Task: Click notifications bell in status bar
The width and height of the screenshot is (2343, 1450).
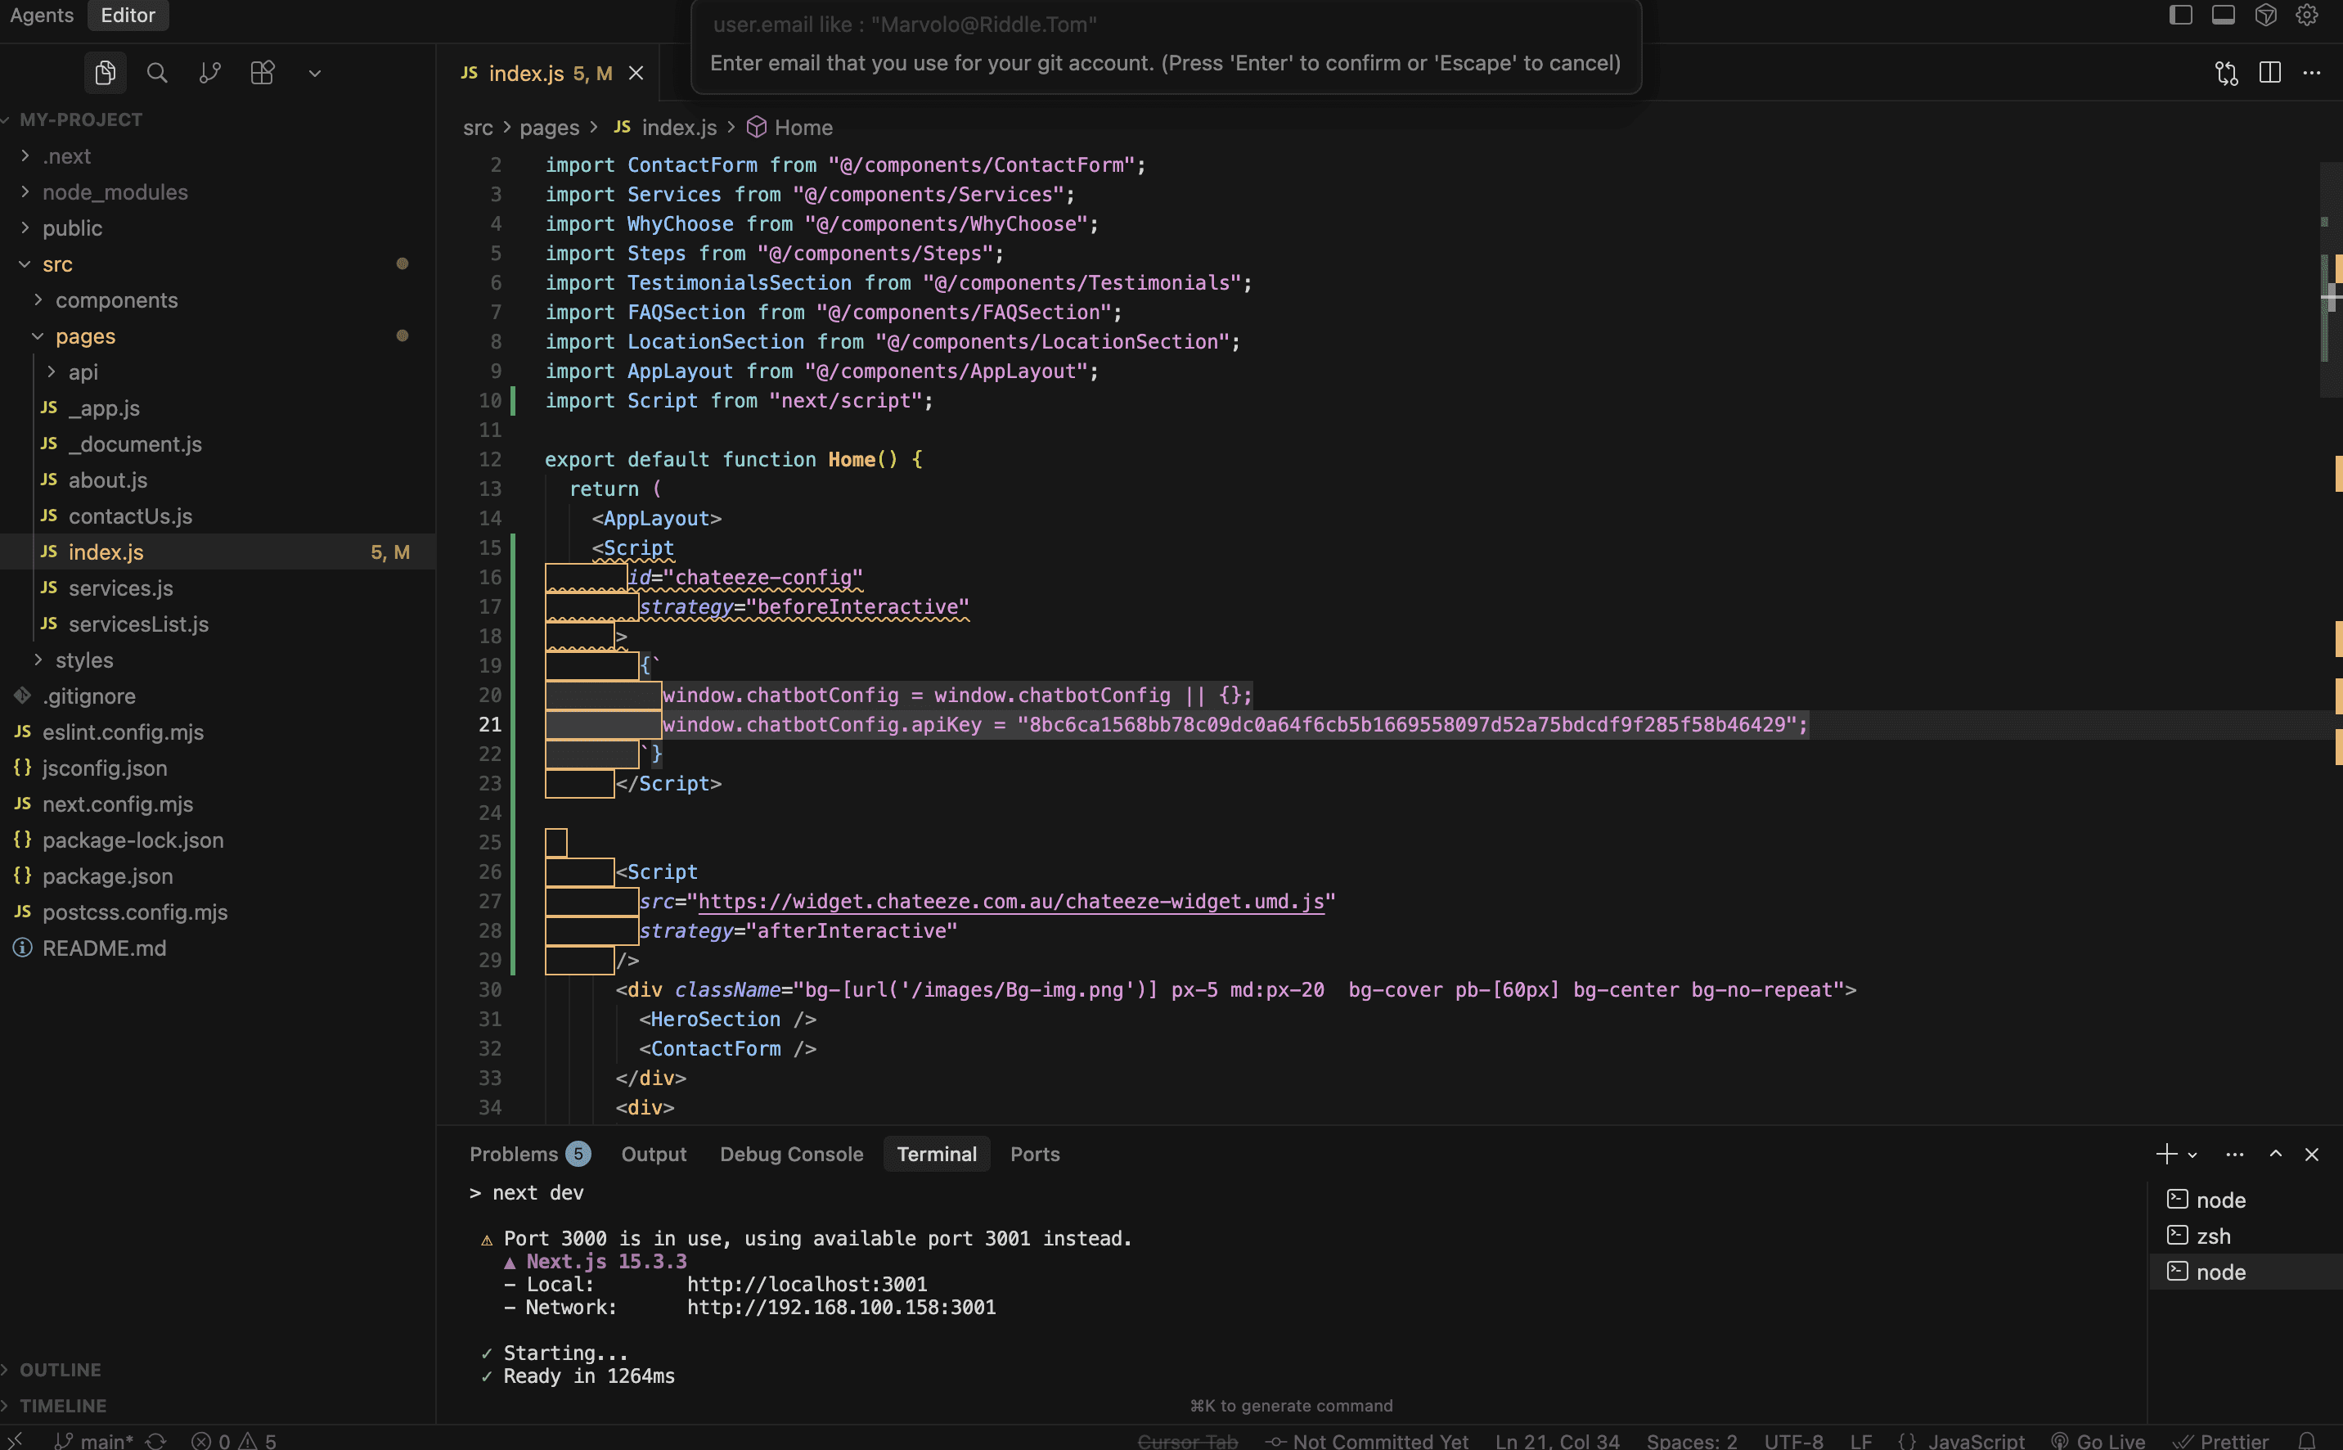Action: [2308, 1440]
